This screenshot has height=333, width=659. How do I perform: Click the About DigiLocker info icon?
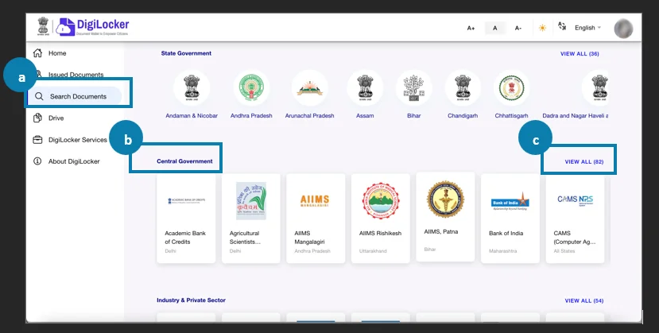37,161
